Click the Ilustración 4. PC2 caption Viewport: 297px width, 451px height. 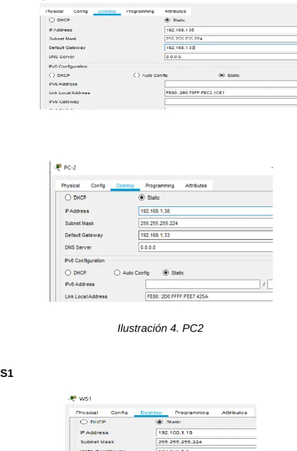click(160, 328)
